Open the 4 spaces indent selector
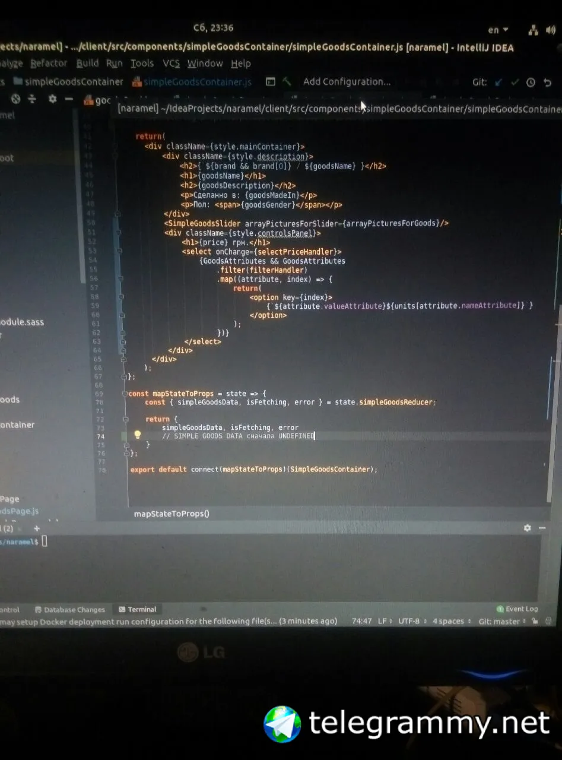 coord(451,621)
